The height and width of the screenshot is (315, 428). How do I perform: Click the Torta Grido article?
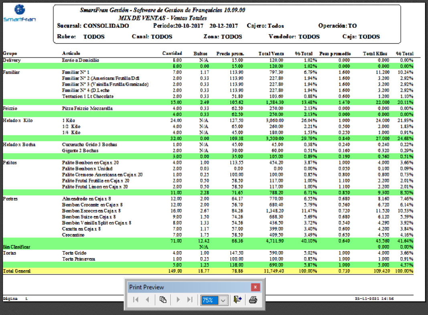[74, 253]
